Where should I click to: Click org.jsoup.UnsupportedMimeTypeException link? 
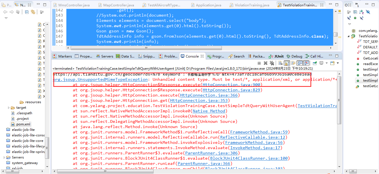100,79
